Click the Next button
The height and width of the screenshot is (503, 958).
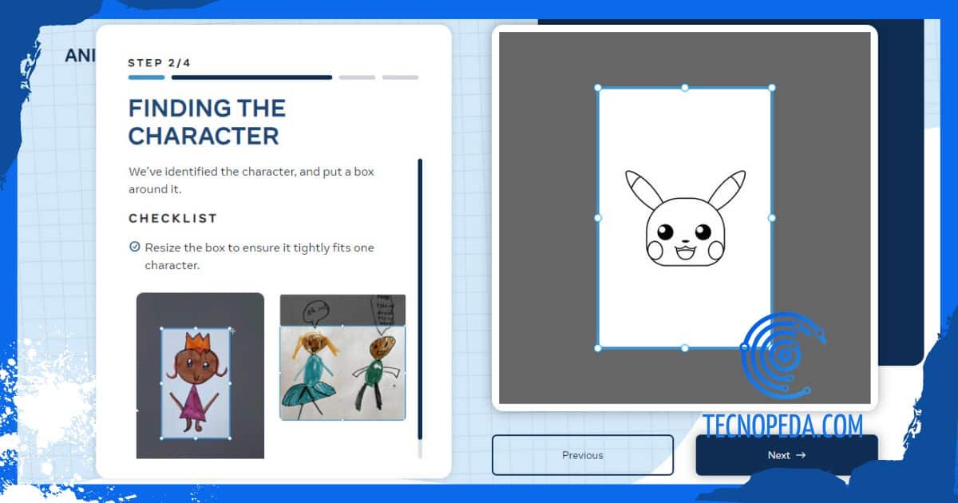pos(786,455)
